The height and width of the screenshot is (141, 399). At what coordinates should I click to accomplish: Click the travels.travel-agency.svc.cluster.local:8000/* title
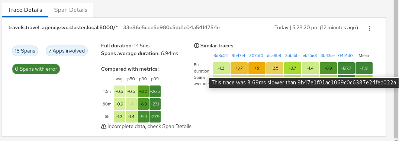63,27
